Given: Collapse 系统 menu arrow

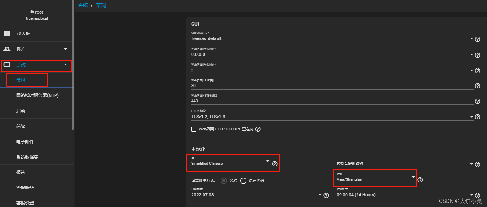Looking at the screenshot, I should click(66, 65).
